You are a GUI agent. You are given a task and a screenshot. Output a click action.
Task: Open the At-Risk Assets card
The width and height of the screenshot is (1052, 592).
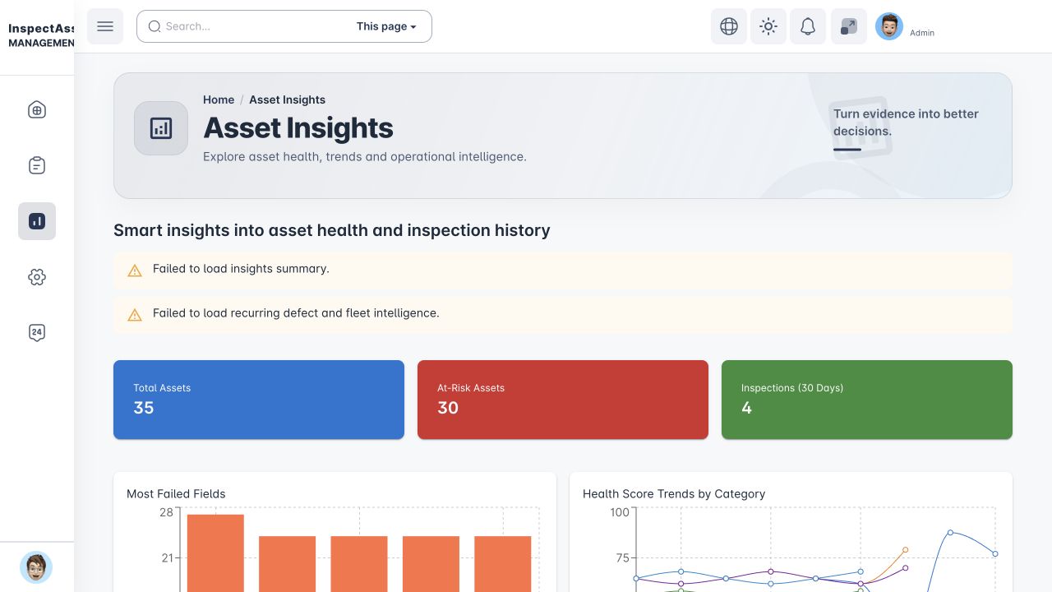click(563, 400)
